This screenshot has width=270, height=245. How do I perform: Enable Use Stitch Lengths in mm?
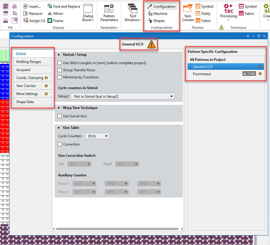pos(60,63)
